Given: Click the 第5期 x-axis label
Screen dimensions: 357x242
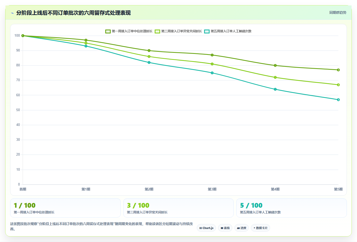Looking at the screenshot, I should pos(338,189).
